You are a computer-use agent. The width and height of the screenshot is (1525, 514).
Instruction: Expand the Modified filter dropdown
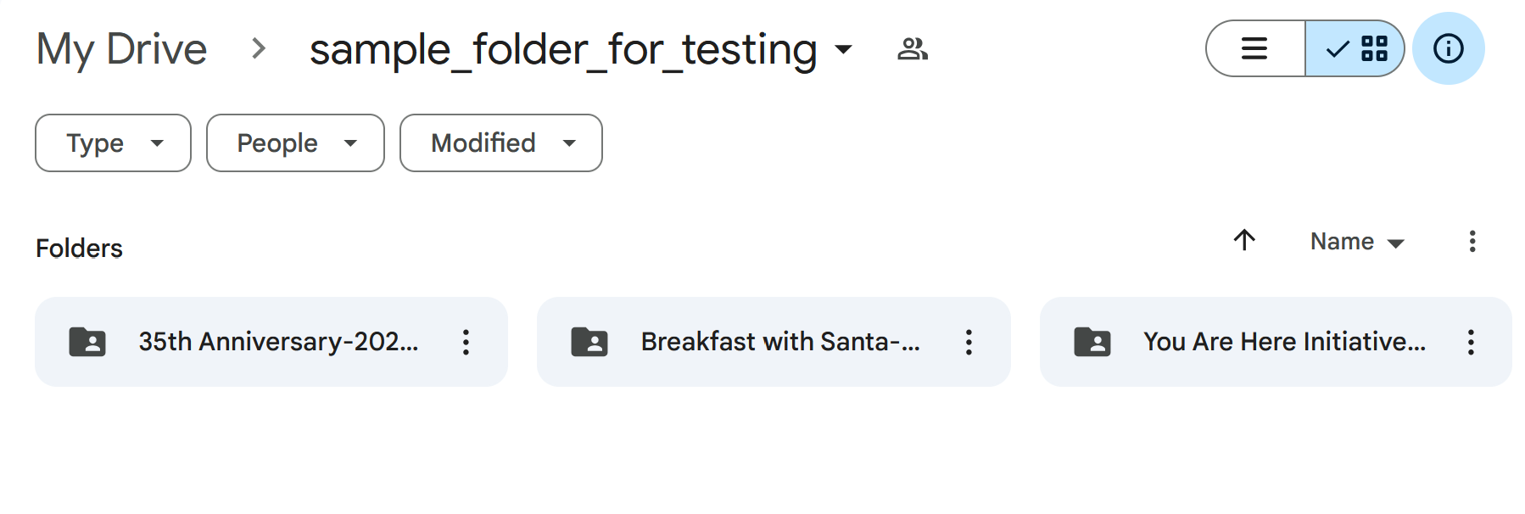tap(500, 143)
